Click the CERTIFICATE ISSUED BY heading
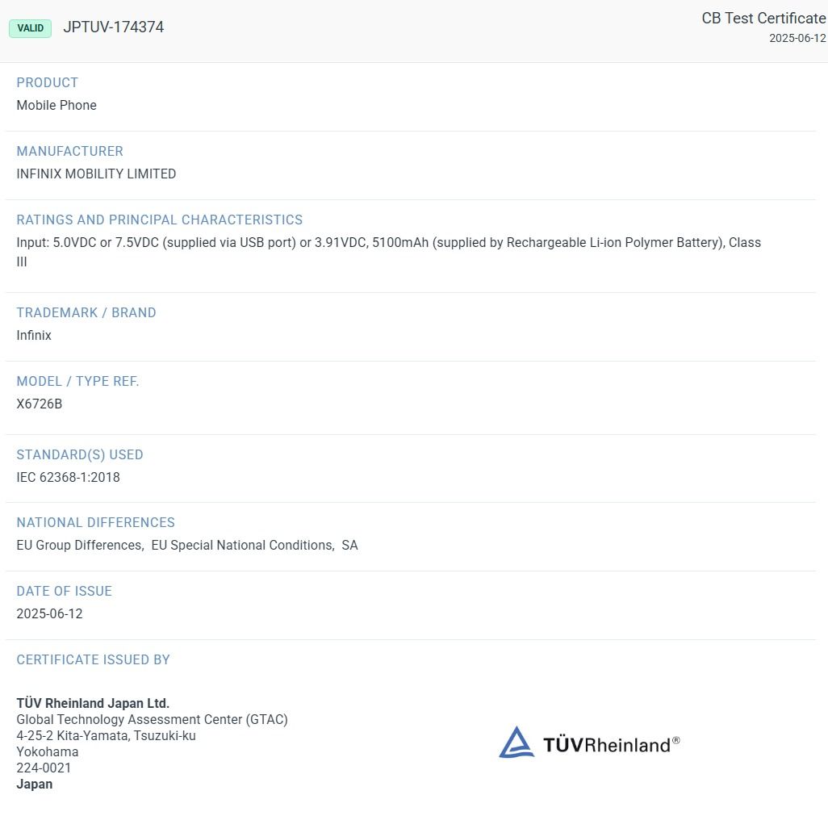828x816 pixels. [93, 659]
